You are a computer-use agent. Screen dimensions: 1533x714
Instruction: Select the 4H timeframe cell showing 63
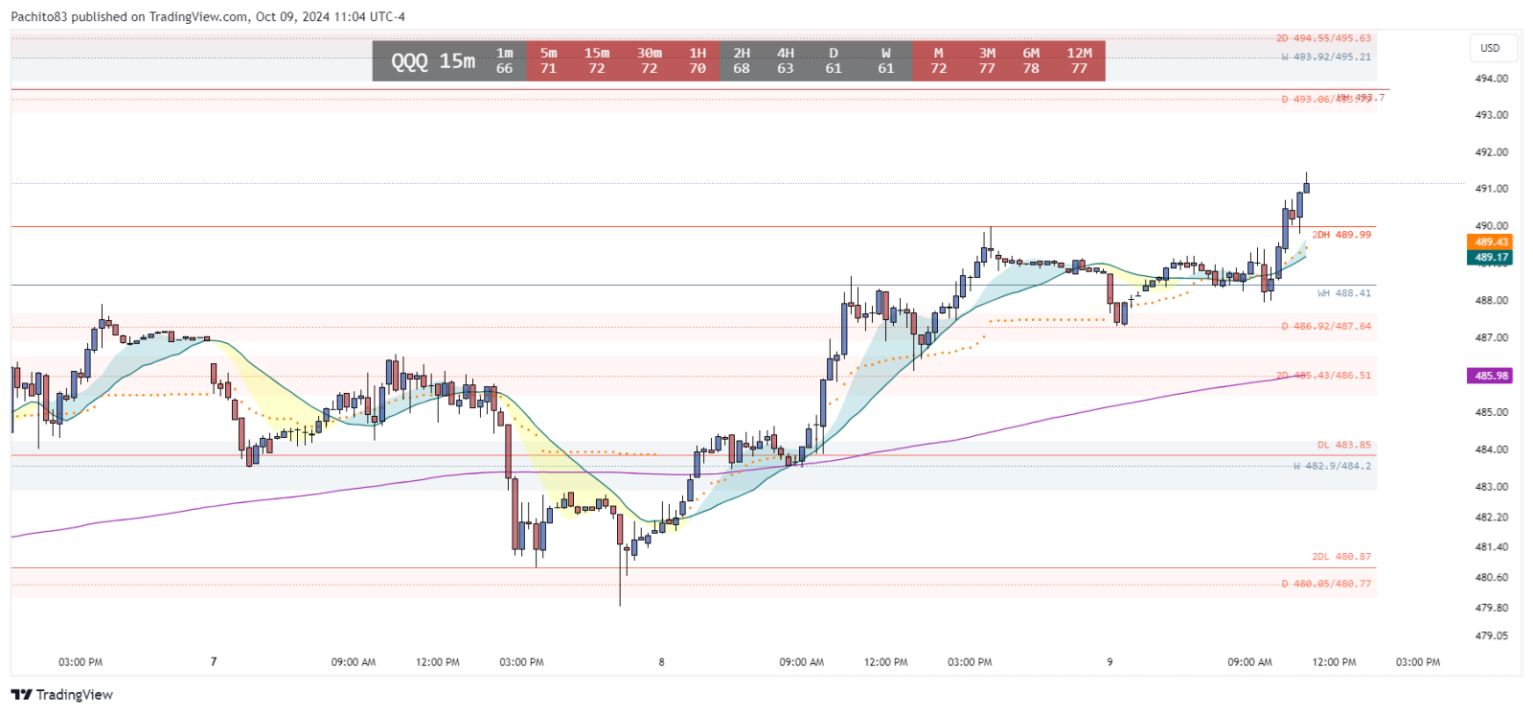pos(786,60)
